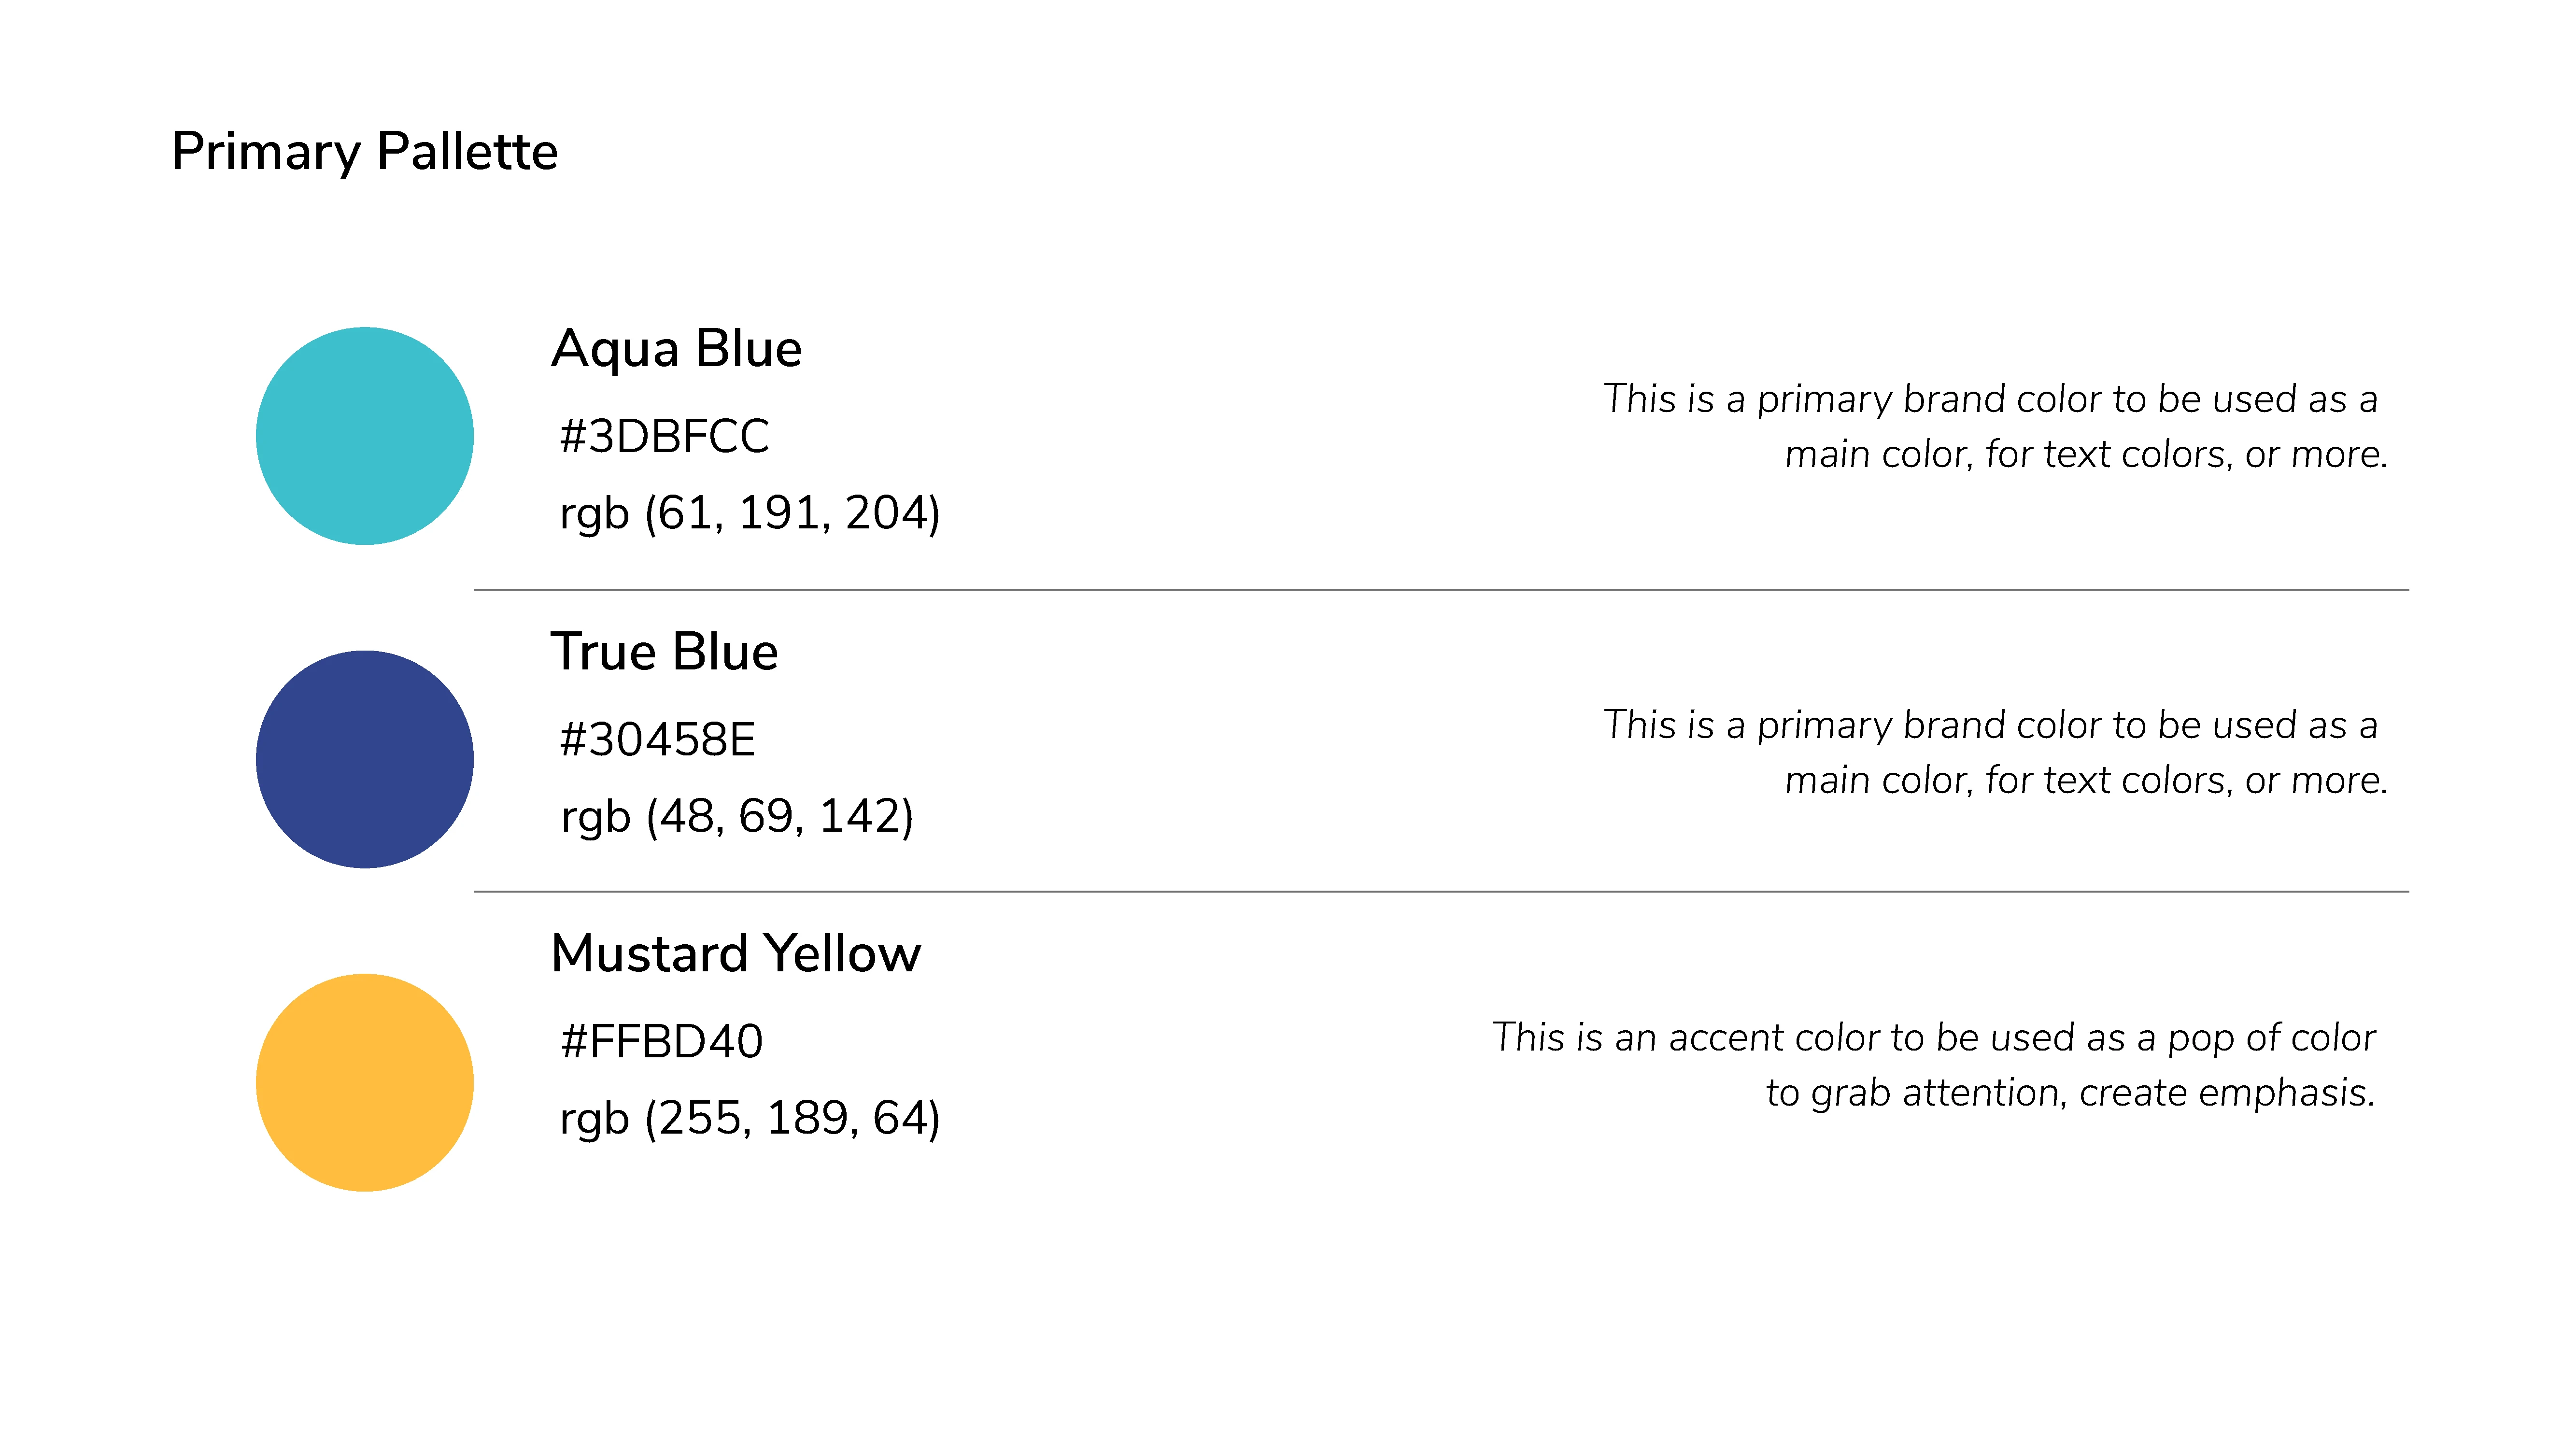Click the #3DBFCC hex code

click(x=664, y=437)
